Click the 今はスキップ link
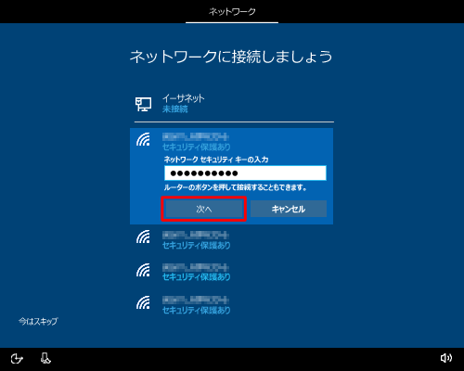 coord(38,322)
